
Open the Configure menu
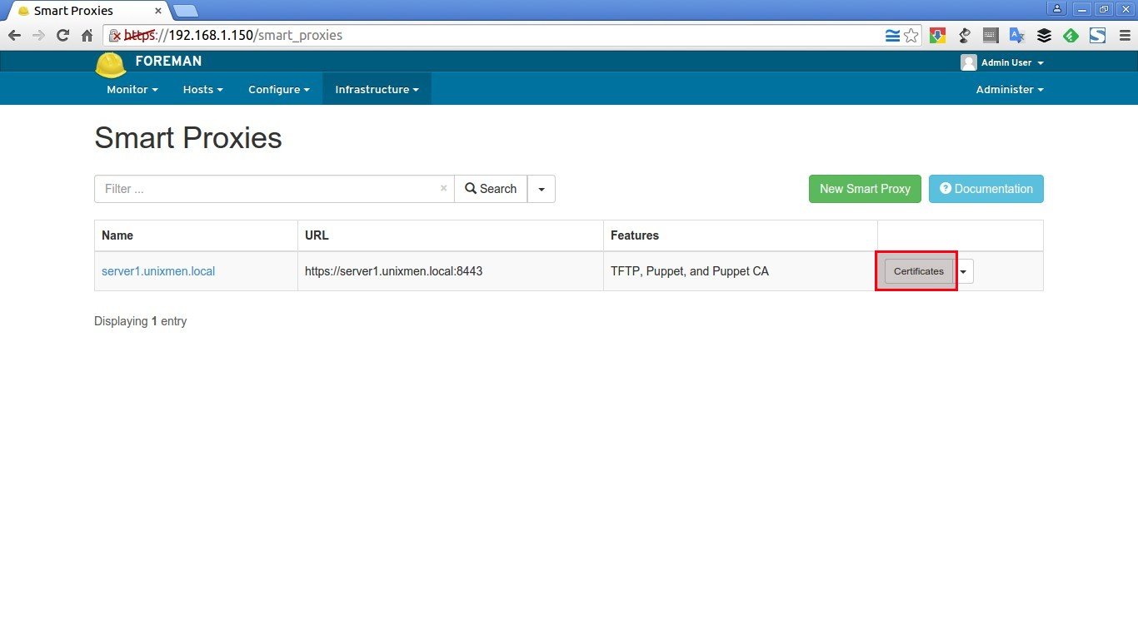click(x=278, y=89)
